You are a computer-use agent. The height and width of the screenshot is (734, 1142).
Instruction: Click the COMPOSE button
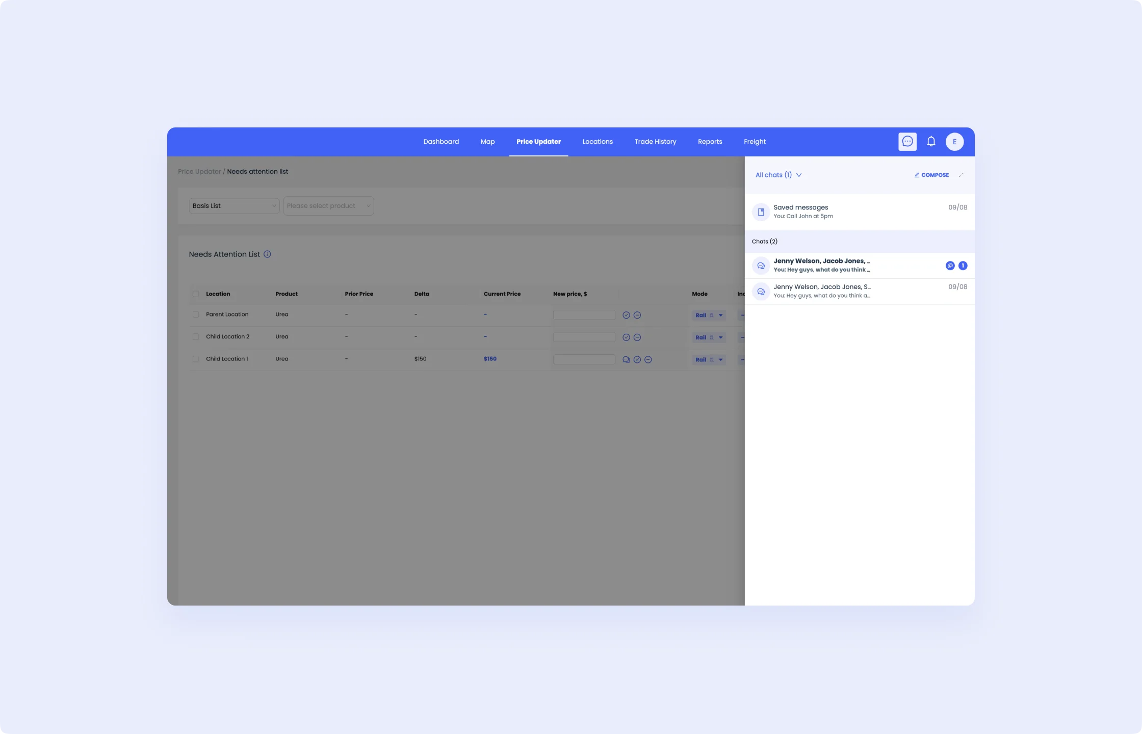931,175
